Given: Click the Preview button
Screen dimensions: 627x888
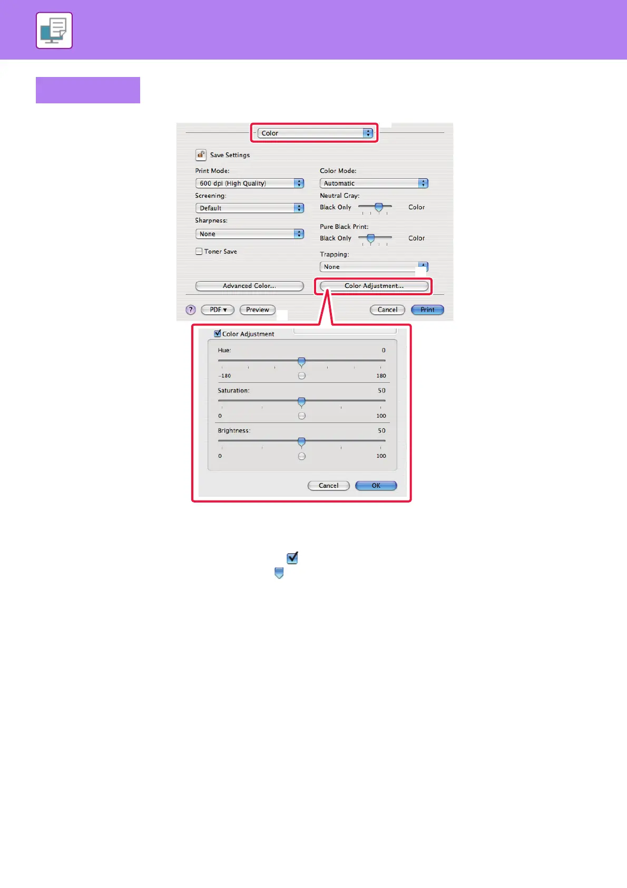Looking at the screenshot, I should point(258,310).
